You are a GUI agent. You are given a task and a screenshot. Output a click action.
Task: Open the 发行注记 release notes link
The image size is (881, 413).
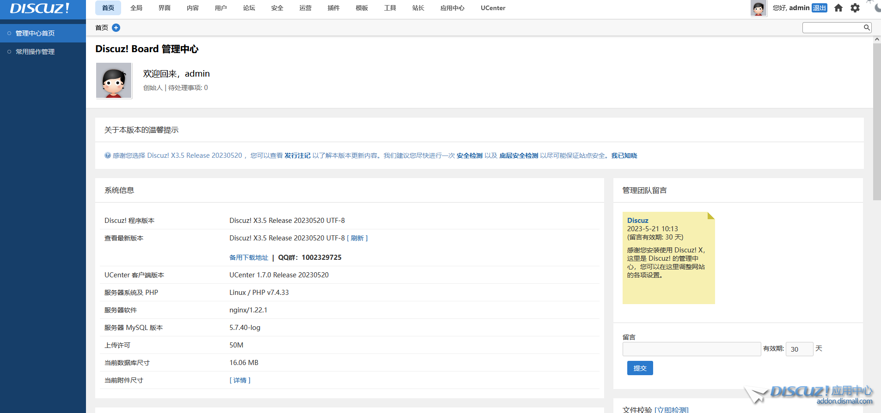click(x=297, y=156)
